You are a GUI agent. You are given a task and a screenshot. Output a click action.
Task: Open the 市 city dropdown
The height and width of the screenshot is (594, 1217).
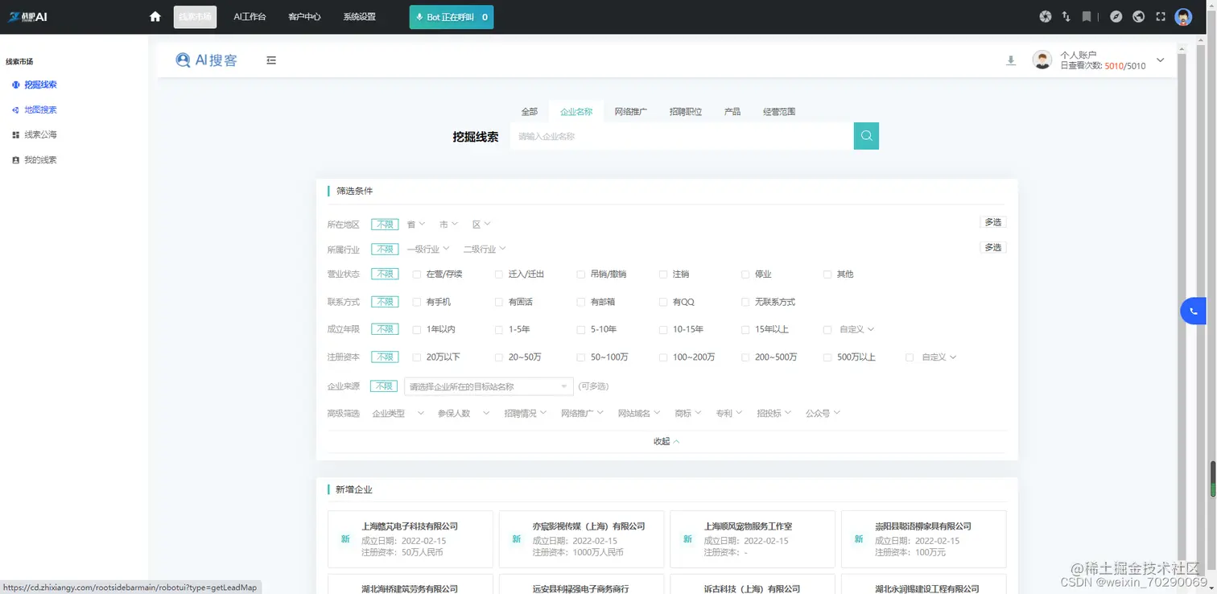click(x=448, y=225)
